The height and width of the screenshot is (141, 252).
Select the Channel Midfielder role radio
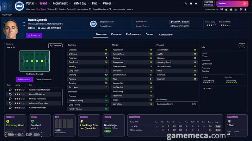click(x=10, y=108)
